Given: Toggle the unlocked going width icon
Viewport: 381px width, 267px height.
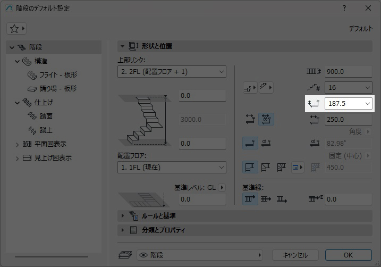Looking at the screenshot, I should [250, 120].
